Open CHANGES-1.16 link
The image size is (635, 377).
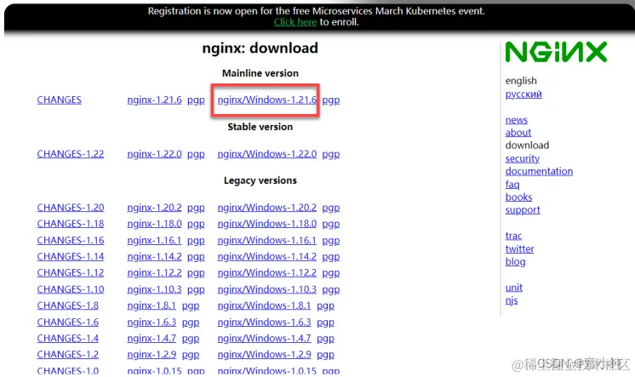(71, 240)
